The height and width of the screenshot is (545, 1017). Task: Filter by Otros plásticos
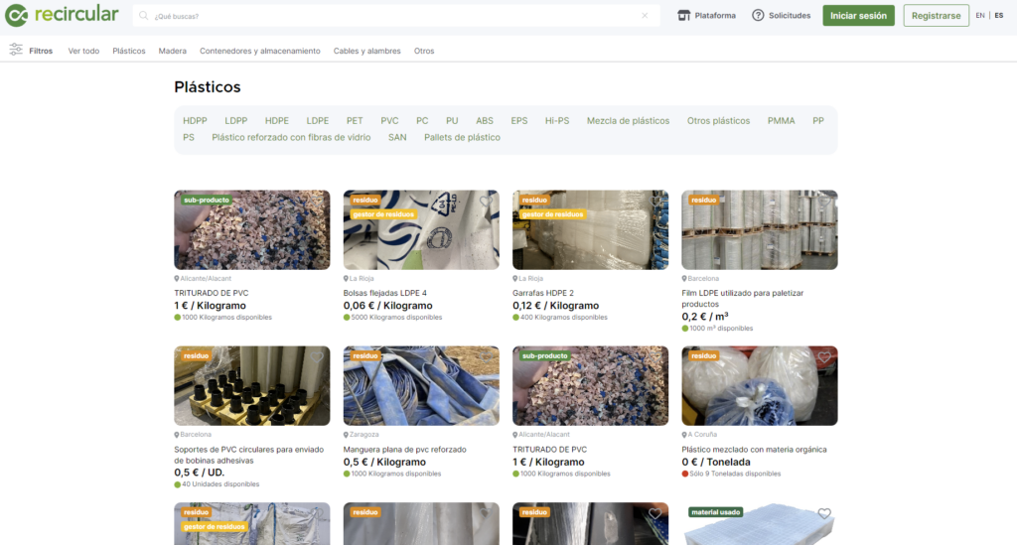(x=718, y=120)
